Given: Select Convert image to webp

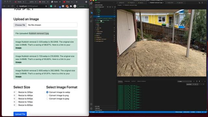Looking at the screenshot, I should (47, 92).
